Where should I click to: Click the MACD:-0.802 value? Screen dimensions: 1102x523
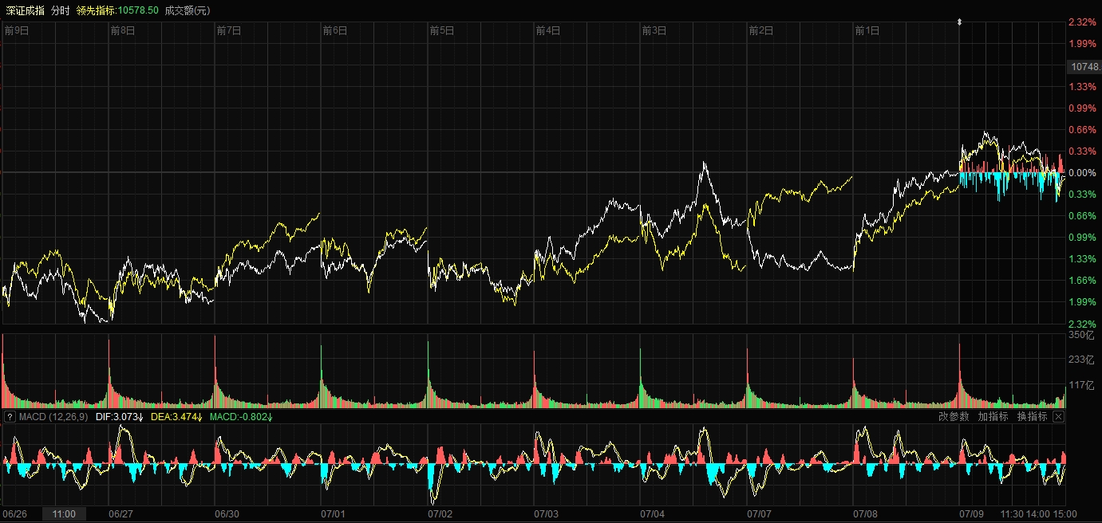coord(242,417)
